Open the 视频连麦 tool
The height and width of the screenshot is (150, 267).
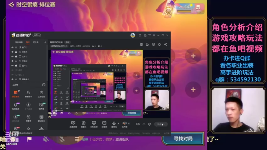[15, 106]
